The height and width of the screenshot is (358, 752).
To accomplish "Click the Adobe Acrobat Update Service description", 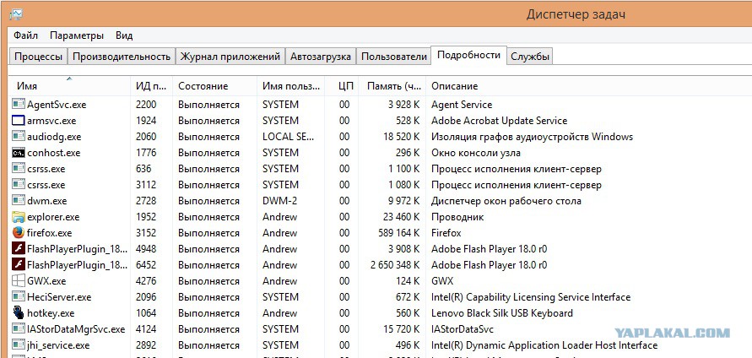I will tap(500, 121).
